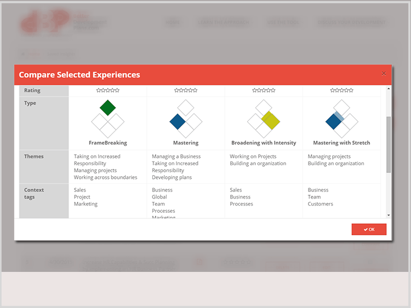Click "Working across boundaries" theme text

(105, 177)
